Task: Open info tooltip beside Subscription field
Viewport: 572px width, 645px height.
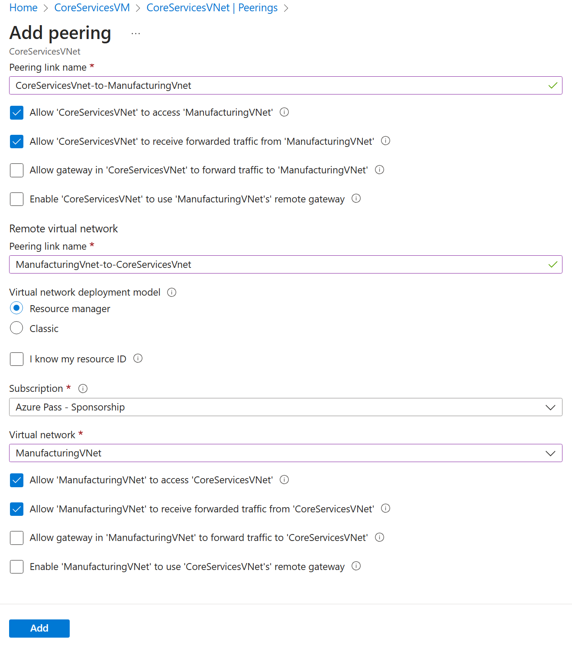Action: [x=83, y=388]
